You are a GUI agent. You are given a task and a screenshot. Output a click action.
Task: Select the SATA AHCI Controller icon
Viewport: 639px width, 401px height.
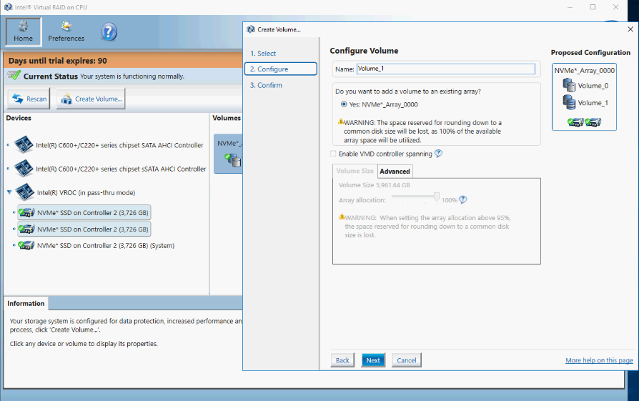pyautogui.click(x=23, y=144)
